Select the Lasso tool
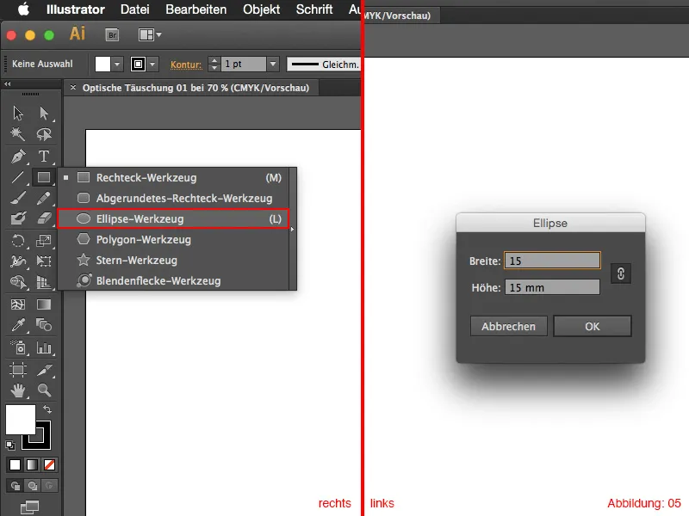The image size is (689, 516). [44, 134]
